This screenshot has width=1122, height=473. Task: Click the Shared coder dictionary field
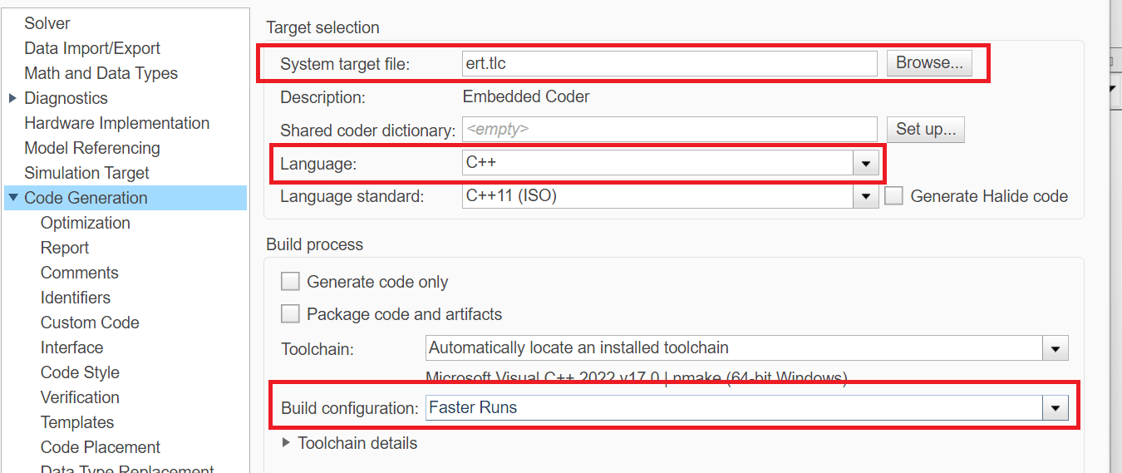[669, 130]
